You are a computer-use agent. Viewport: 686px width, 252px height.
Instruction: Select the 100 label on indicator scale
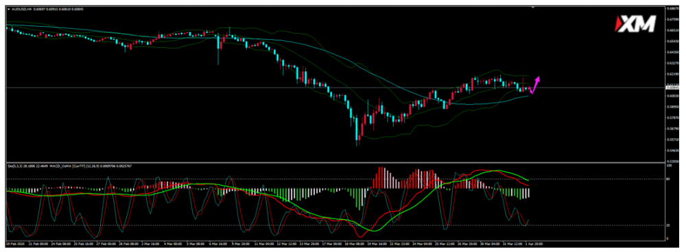[669, 166]
